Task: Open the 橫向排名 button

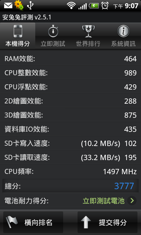Action: 33,222
